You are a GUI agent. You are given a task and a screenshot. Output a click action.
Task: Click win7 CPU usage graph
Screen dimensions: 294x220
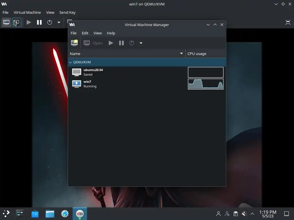point(206,84)
